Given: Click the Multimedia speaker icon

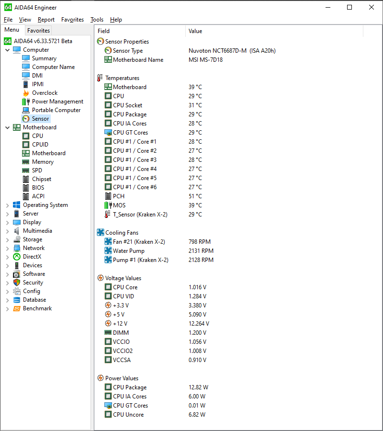Looking at the screenshot, I should (x=17, y=231).
